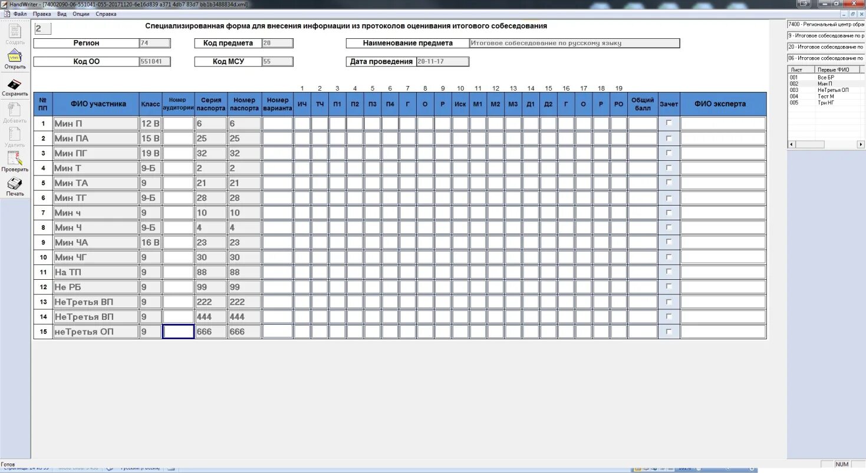The width and height of the screenshot is (866, 473).
Task: Select sheet 005 Три НГ in the list
Action: pyautogui.click(x=825, y=102)
